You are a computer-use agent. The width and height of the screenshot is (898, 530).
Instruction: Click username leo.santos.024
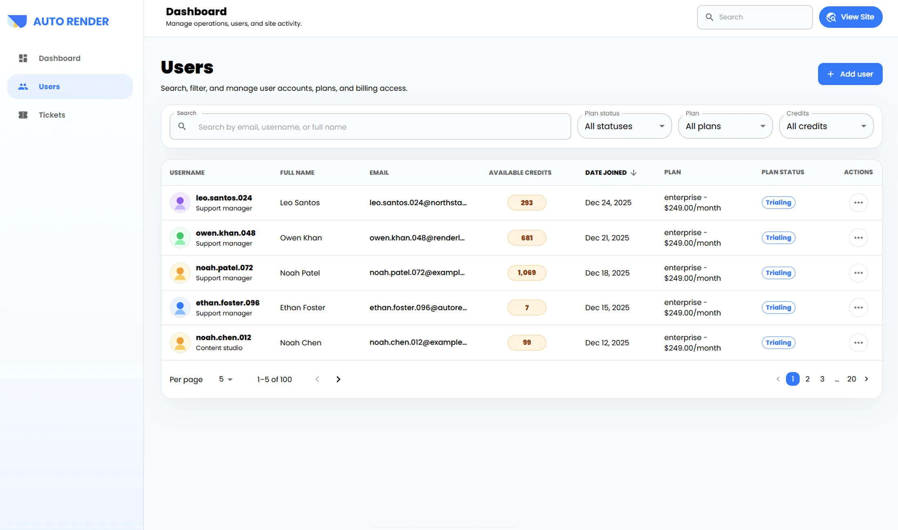point(224,198)
